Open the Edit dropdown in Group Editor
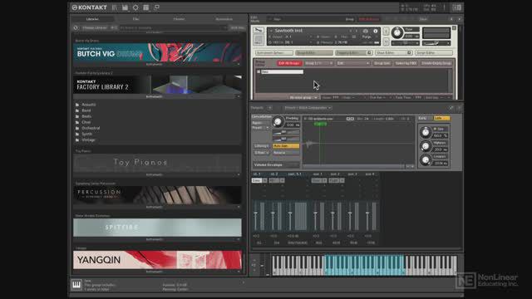This screenshot has height=299, width=532. [352, 63]
